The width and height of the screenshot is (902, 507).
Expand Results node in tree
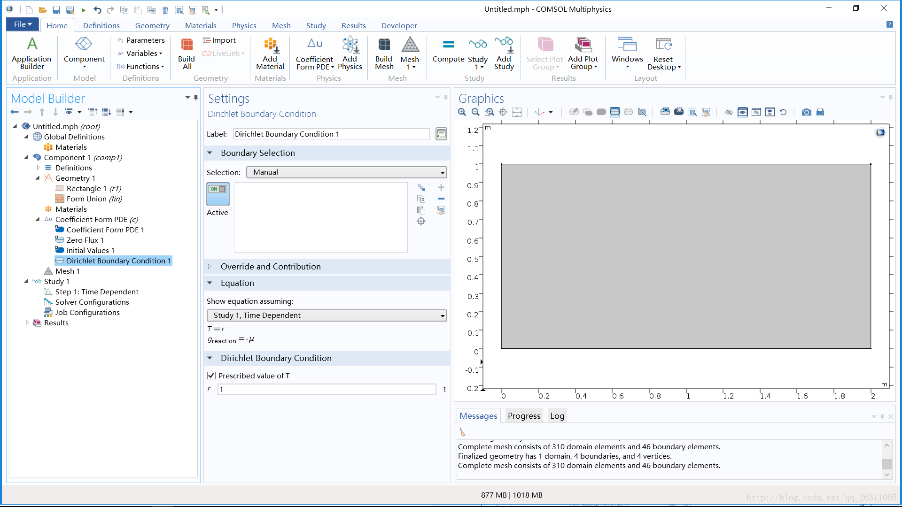pyautogui.click(x=27, y=323)
